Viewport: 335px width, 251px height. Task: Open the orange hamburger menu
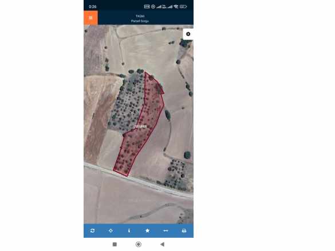tap(90, 18)
